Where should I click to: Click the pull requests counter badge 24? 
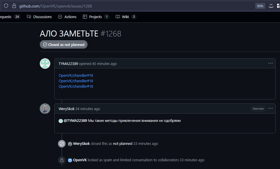pyautogui.click(x=17, y=17)
